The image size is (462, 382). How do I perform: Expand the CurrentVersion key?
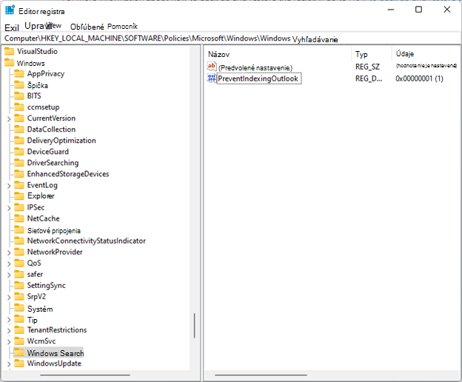(9, 118)
